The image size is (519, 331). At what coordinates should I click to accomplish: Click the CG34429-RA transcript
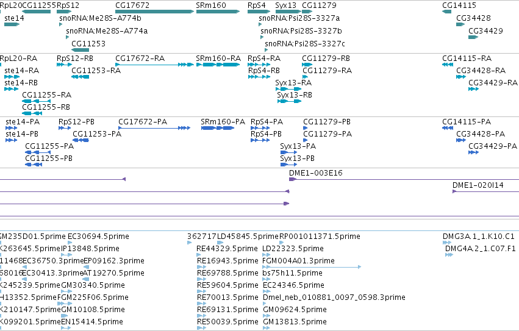473,89
